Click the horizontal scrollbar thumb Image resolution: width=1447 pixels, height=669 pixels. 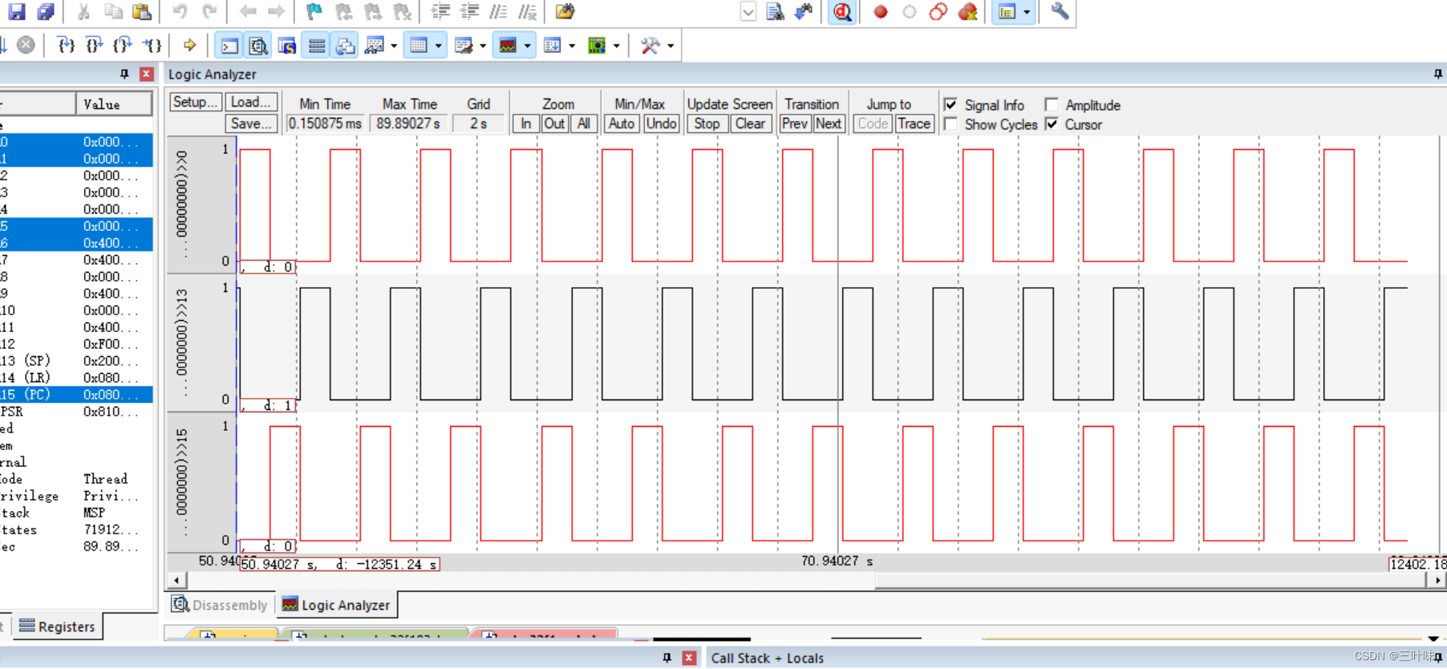[x=1151, y=580]
